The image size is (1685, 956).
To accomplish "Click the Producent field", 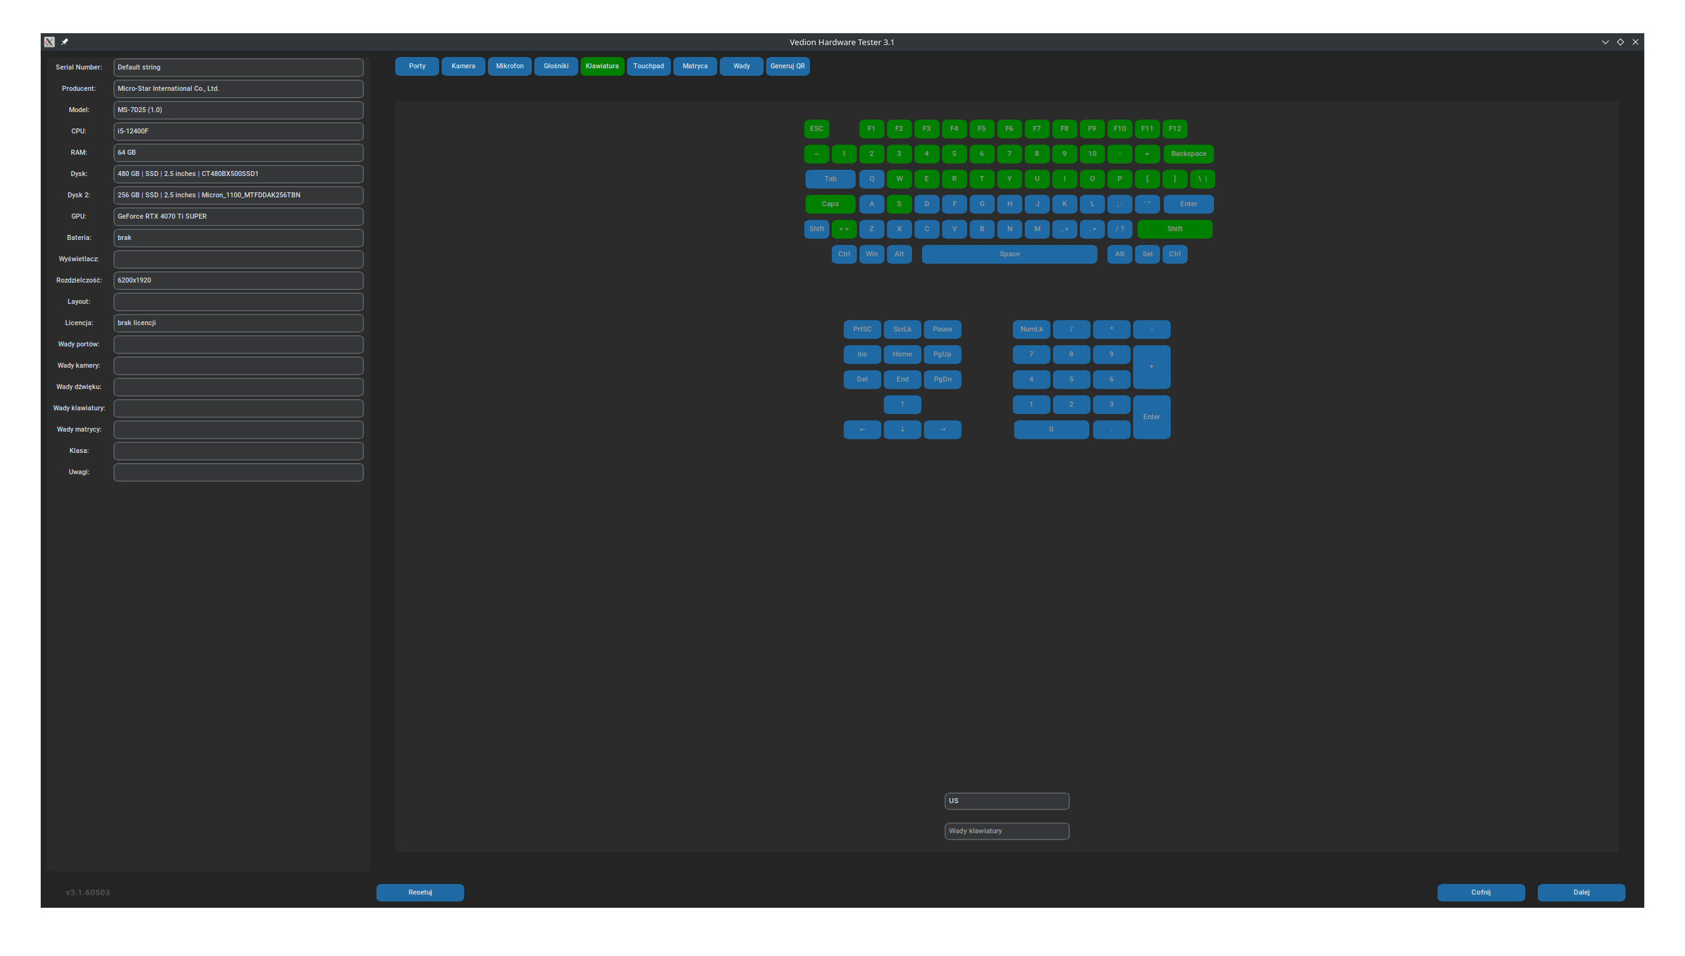I will [238, 88].
